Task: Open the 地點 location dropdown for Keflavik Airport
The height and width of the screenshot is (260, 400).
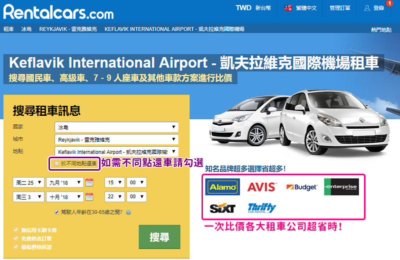Action: [x=116, y=152]
